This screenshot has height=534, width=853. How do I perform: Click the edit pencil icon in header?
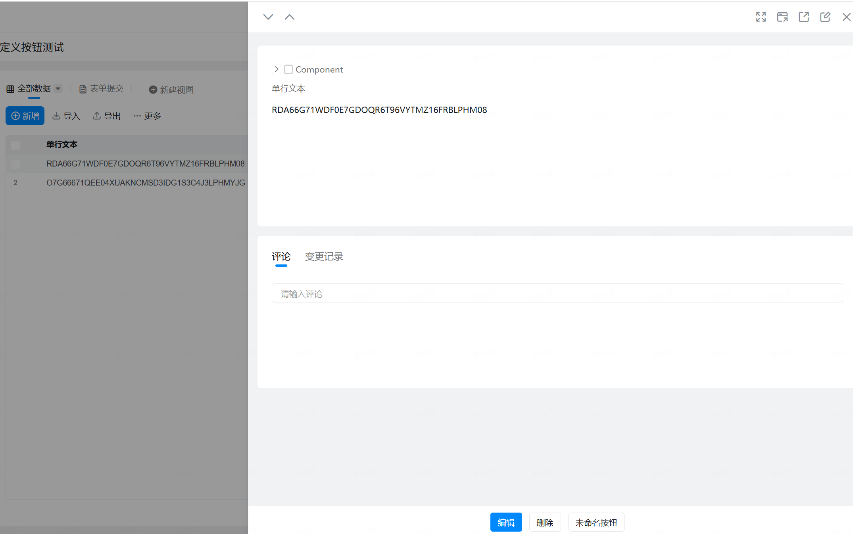click(825, 17)
